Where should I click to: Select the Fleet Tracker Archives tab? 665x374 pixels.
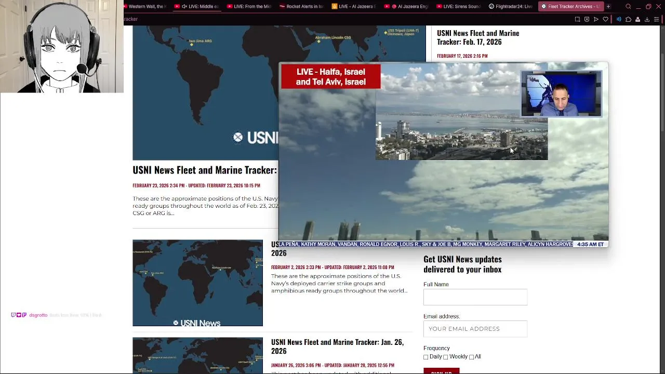[570, 6]
